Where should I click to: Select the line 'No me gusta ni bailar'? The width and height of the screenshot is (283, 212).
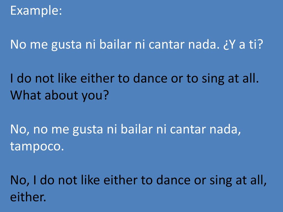pos(71,44)
